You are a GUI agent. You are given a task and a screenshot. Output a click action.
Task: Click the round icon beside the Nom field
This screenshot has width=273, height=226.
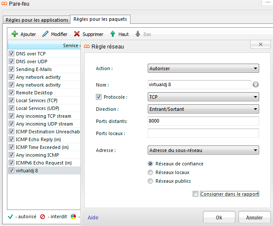pyautogui.click(x=256, y=85)
